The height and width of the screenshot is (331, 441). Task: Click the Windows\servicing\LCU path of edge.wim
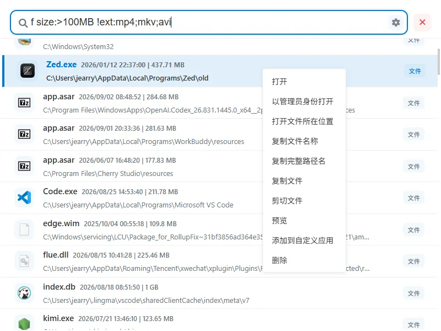153,237
